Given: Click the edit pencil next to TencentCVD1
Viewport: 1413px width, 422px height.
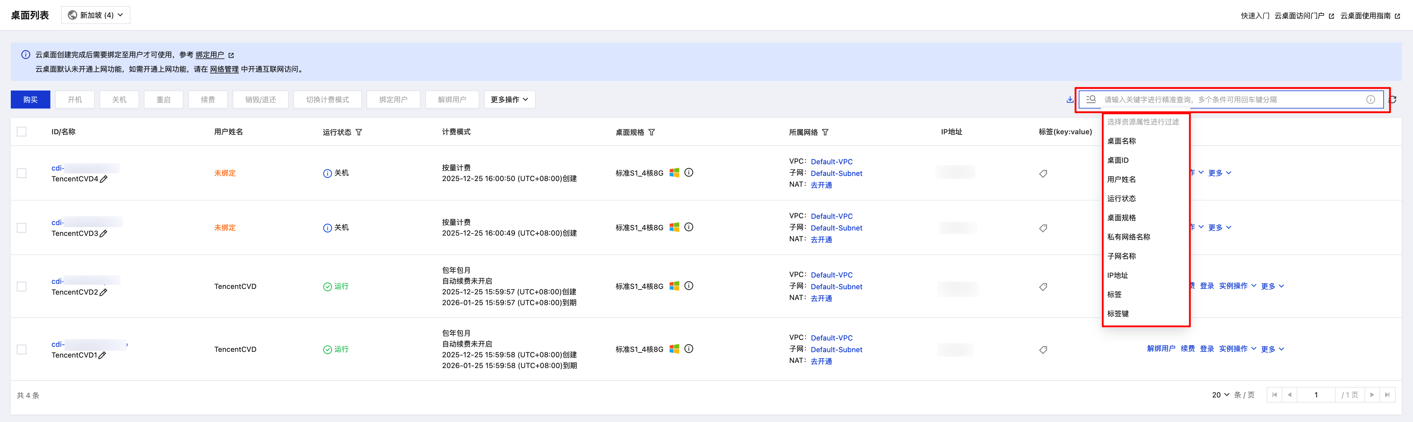Looking at the screenshot, I should point(103,355).
